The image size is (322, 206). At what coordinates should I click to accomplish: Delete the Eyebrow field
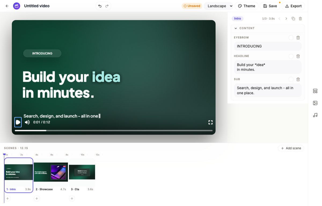click(x=298, y=38)
